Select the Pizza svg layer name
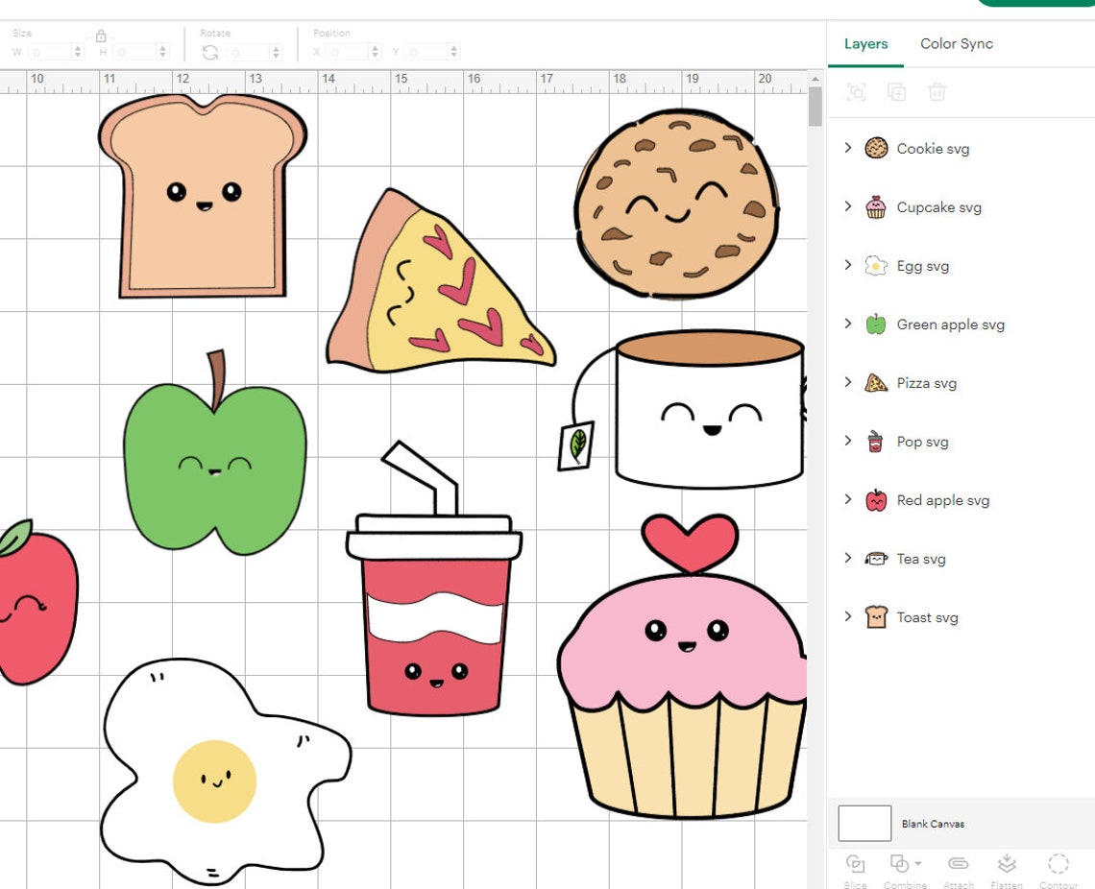This screenshot has width=1095, height=889. [x=927, y=383]
